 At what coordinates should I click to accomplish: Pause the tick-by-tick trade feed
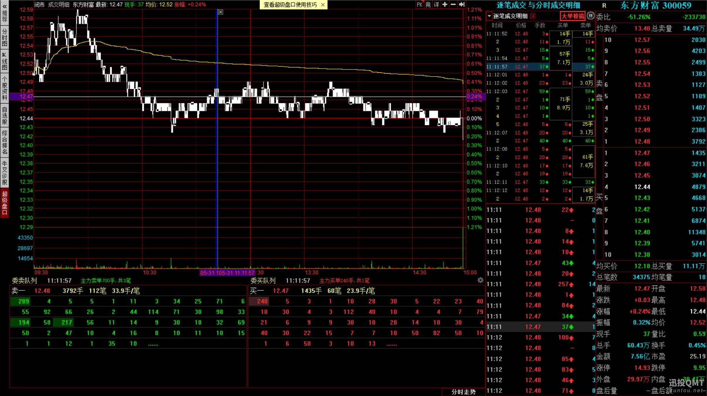(591, 16)
